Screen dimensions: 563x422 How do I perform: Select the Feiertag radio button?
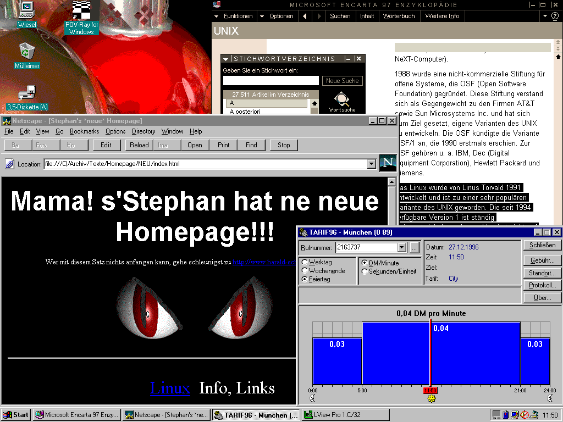pyautogui.click(x=305, y=279)
